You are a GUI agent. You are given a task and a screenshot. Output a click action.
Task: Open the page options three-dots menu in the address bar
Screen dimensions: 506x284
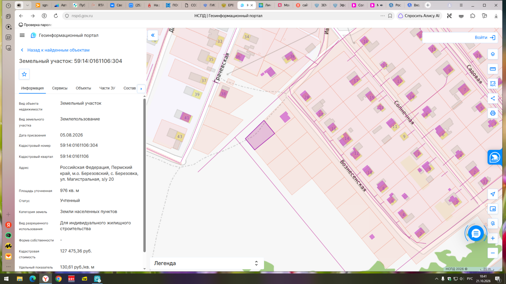point(382,16)
